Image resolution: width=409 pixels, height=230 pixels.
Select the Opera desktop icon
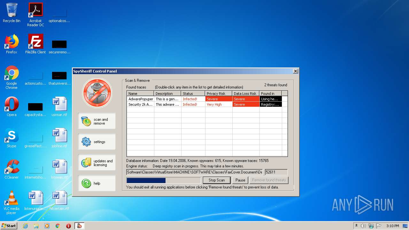coord(12,107)
